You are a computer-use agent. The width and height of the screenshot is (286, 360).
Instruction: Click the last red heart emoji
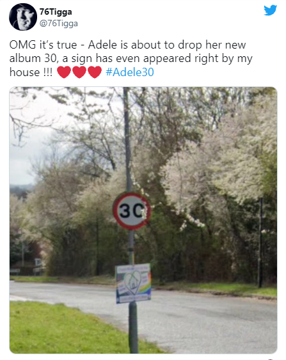[x=95, y=72]
